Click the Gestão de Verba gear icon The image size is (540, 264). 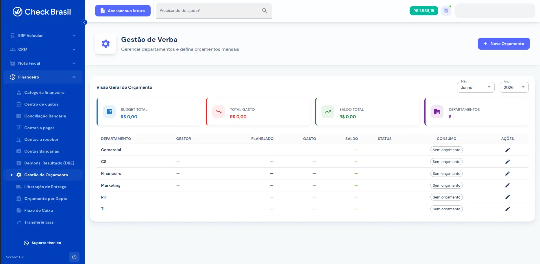click(x=106, y=44)
